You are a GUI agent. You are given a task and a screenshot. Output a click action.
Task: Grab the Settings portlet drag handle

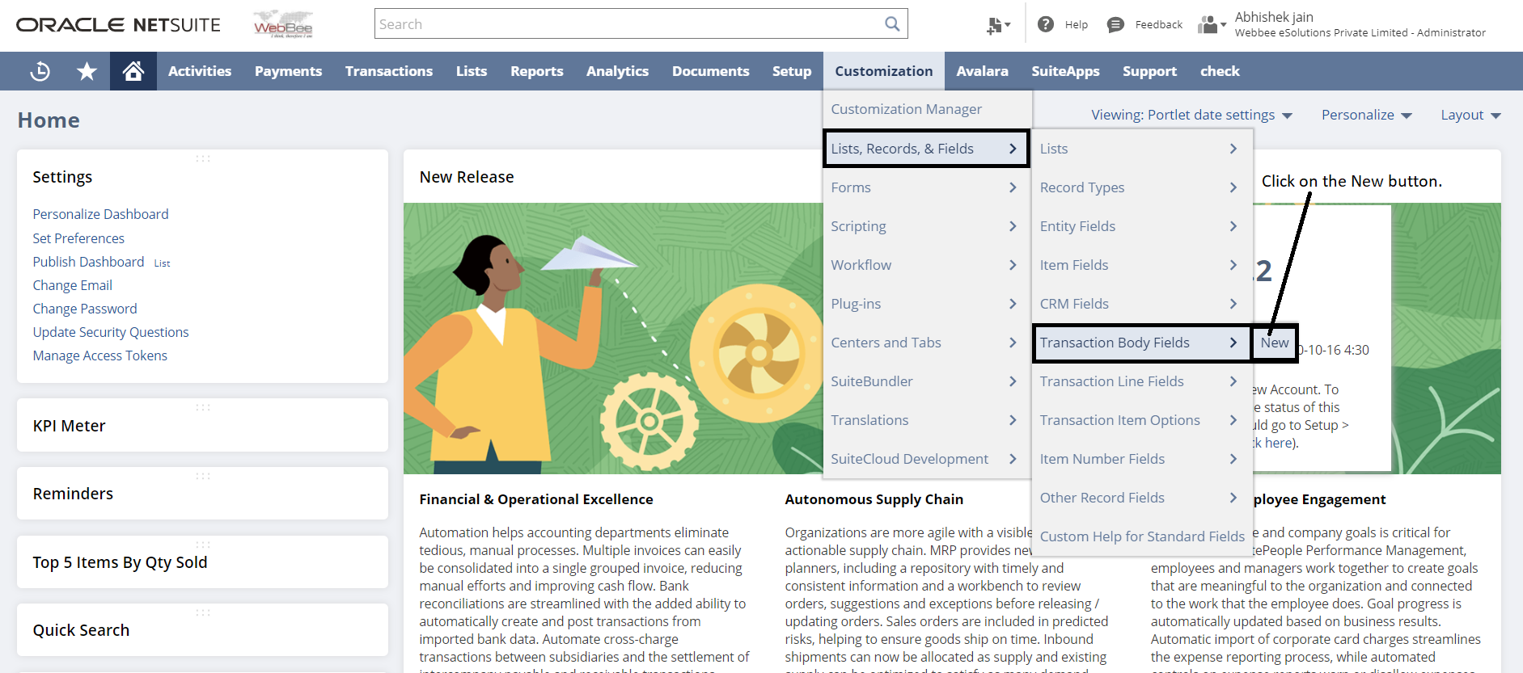[203, 158]
